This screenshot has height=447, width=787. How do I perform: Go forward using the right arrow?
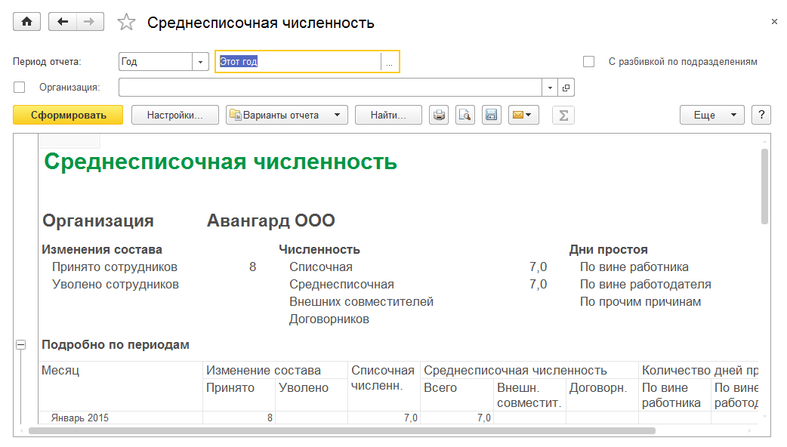90,22
